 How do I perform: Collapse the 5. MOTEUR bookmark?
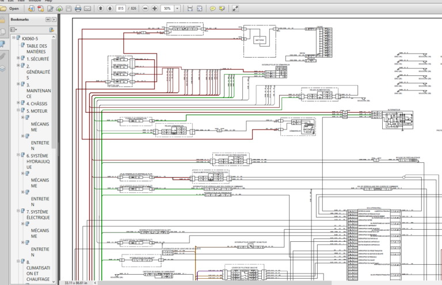tap(17, 111)
